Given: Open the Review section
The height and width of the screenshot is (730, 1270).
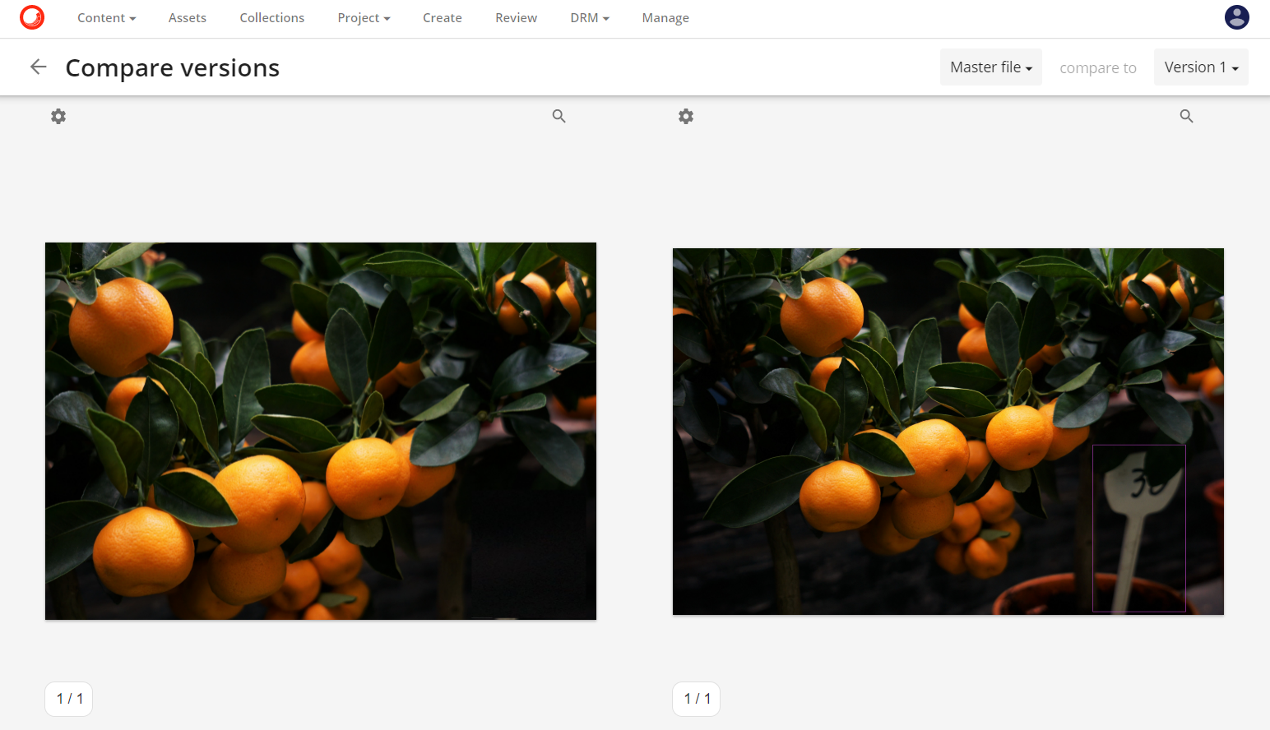Looking at the screenshot, I should tap(516, 18).
